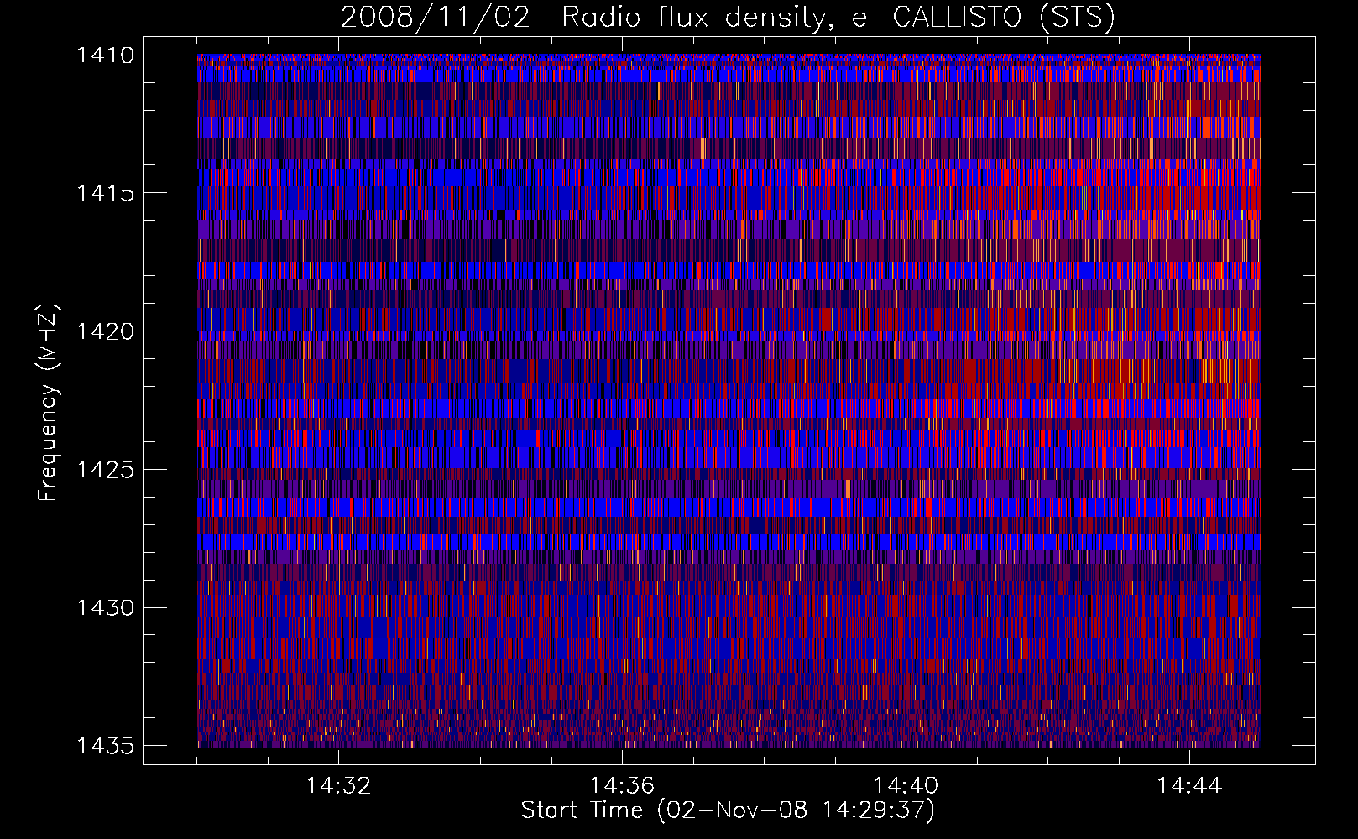The image size is (1358, 839).
Task: Click the 14:32 time tick label
Action: [x=338, y=786]
